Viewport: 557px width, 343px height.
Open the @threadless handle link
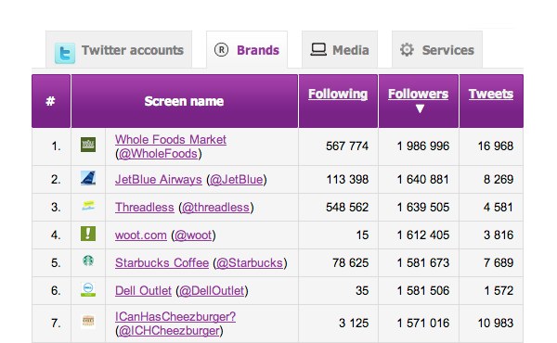point(216,207)
